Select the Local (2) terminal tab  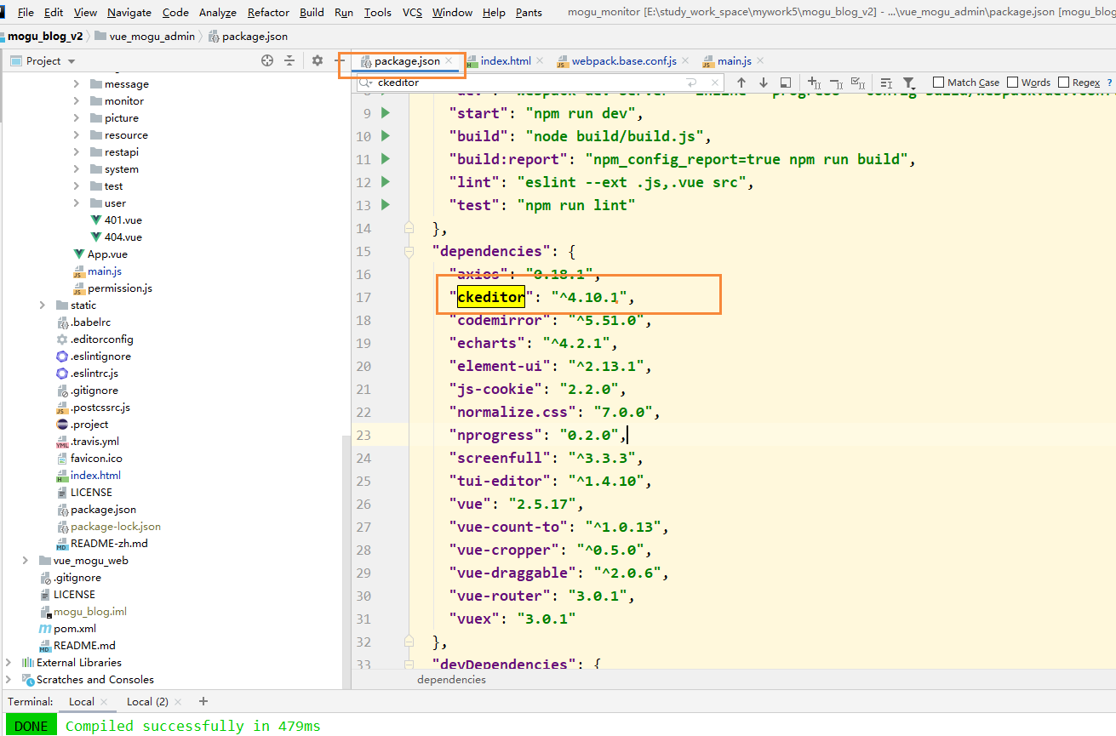click(x=147, y=701)
